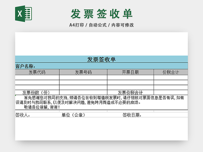The image size is (203, 152).
Task: Click the green Excel logo icon
Action: click(x=24, y=14)
